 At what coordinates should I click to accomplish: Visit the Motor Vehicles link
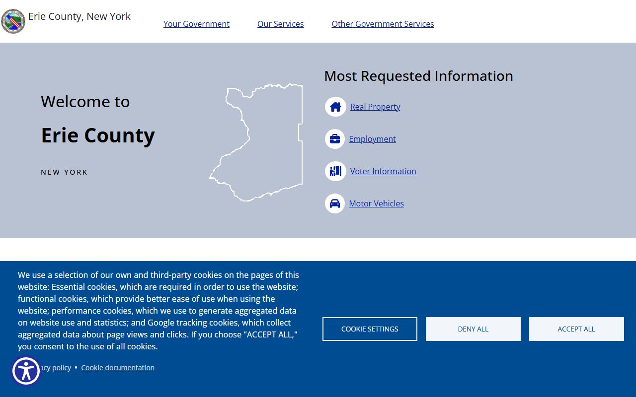coord(376,203)
